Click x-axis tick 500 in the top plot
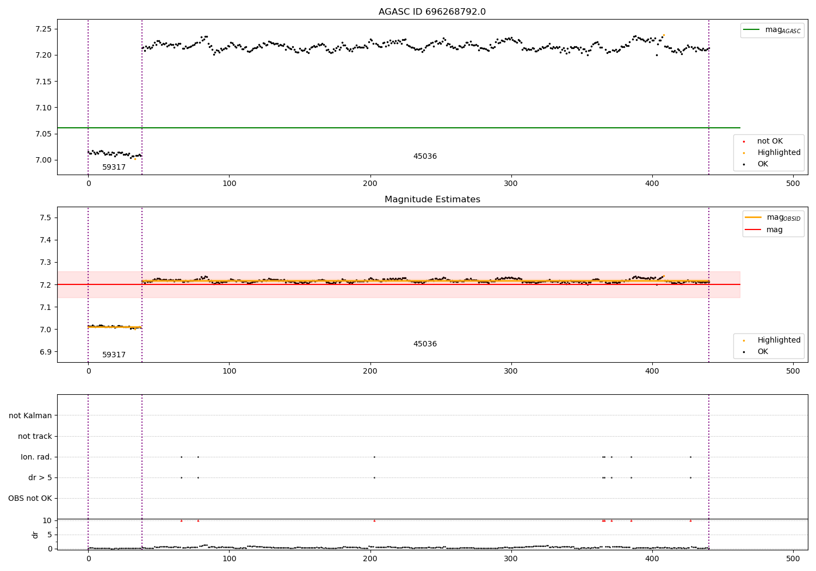 pyautogui.click(x=793, y=183)
